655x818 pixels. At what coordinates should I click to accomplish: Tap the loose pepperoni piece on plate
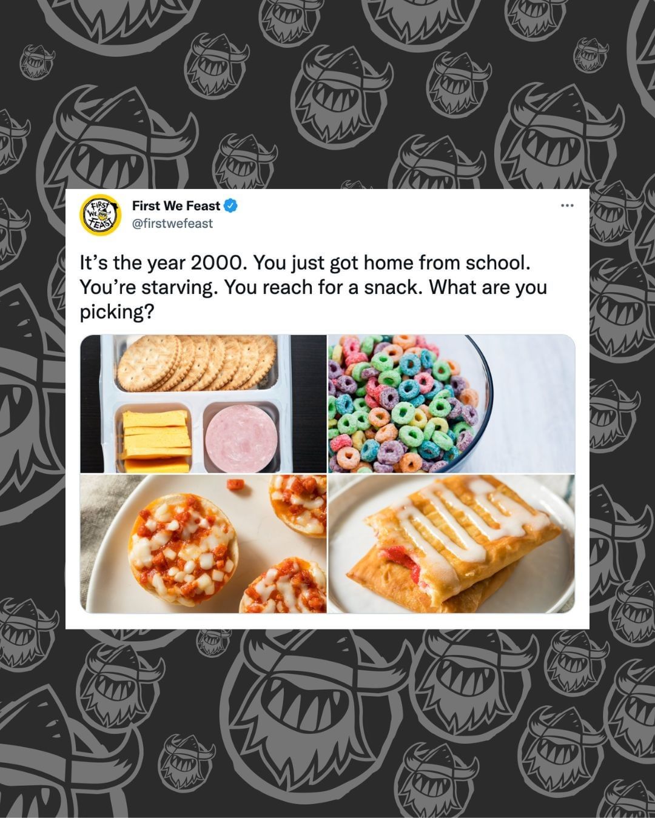(234, 484)
